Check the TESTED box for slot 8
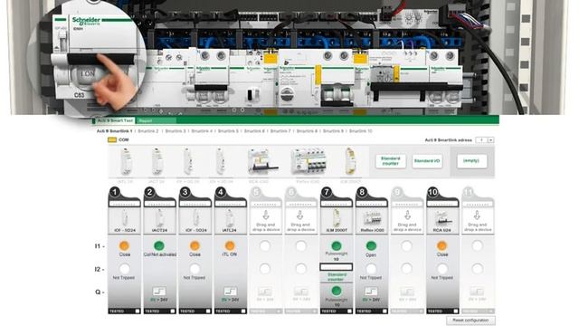Image resolution: width=579 pixels, height=326 pixels. pyautogui.click(x=384, y=312)
